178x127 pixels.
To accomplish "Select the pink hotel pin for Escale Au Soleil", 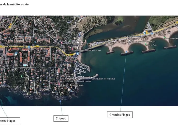I will pyautogui.click(x=59, y=84).
